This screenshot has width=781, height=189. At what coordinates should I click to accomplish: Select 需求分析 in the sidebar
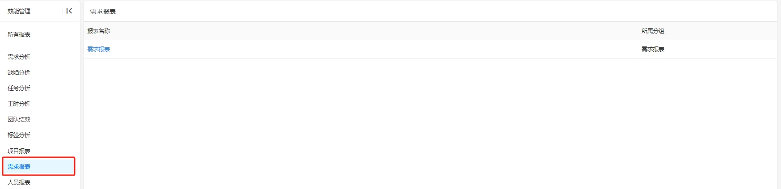click(x=19, y=57)
